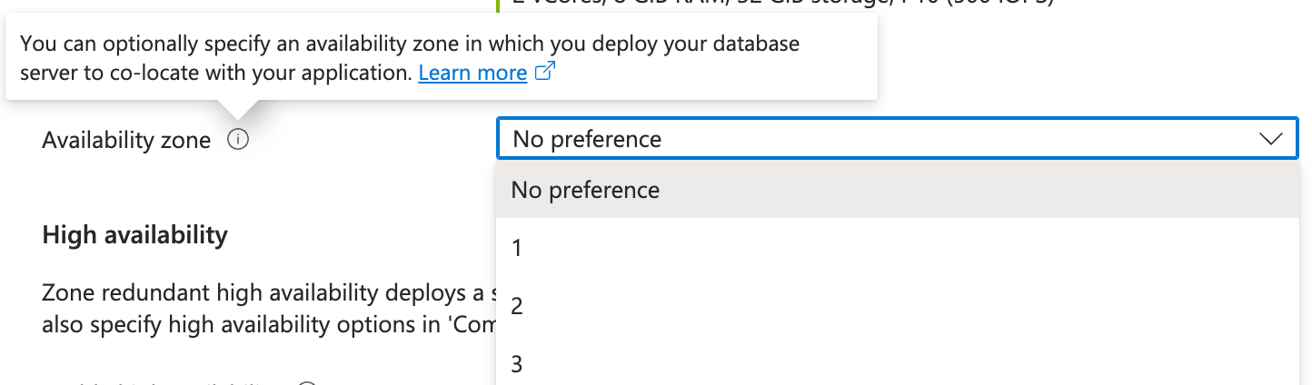Viewport: 1312px width, 385px height.
Task: Click the cut-off compute storage summary text
Action: pos(772,4)
